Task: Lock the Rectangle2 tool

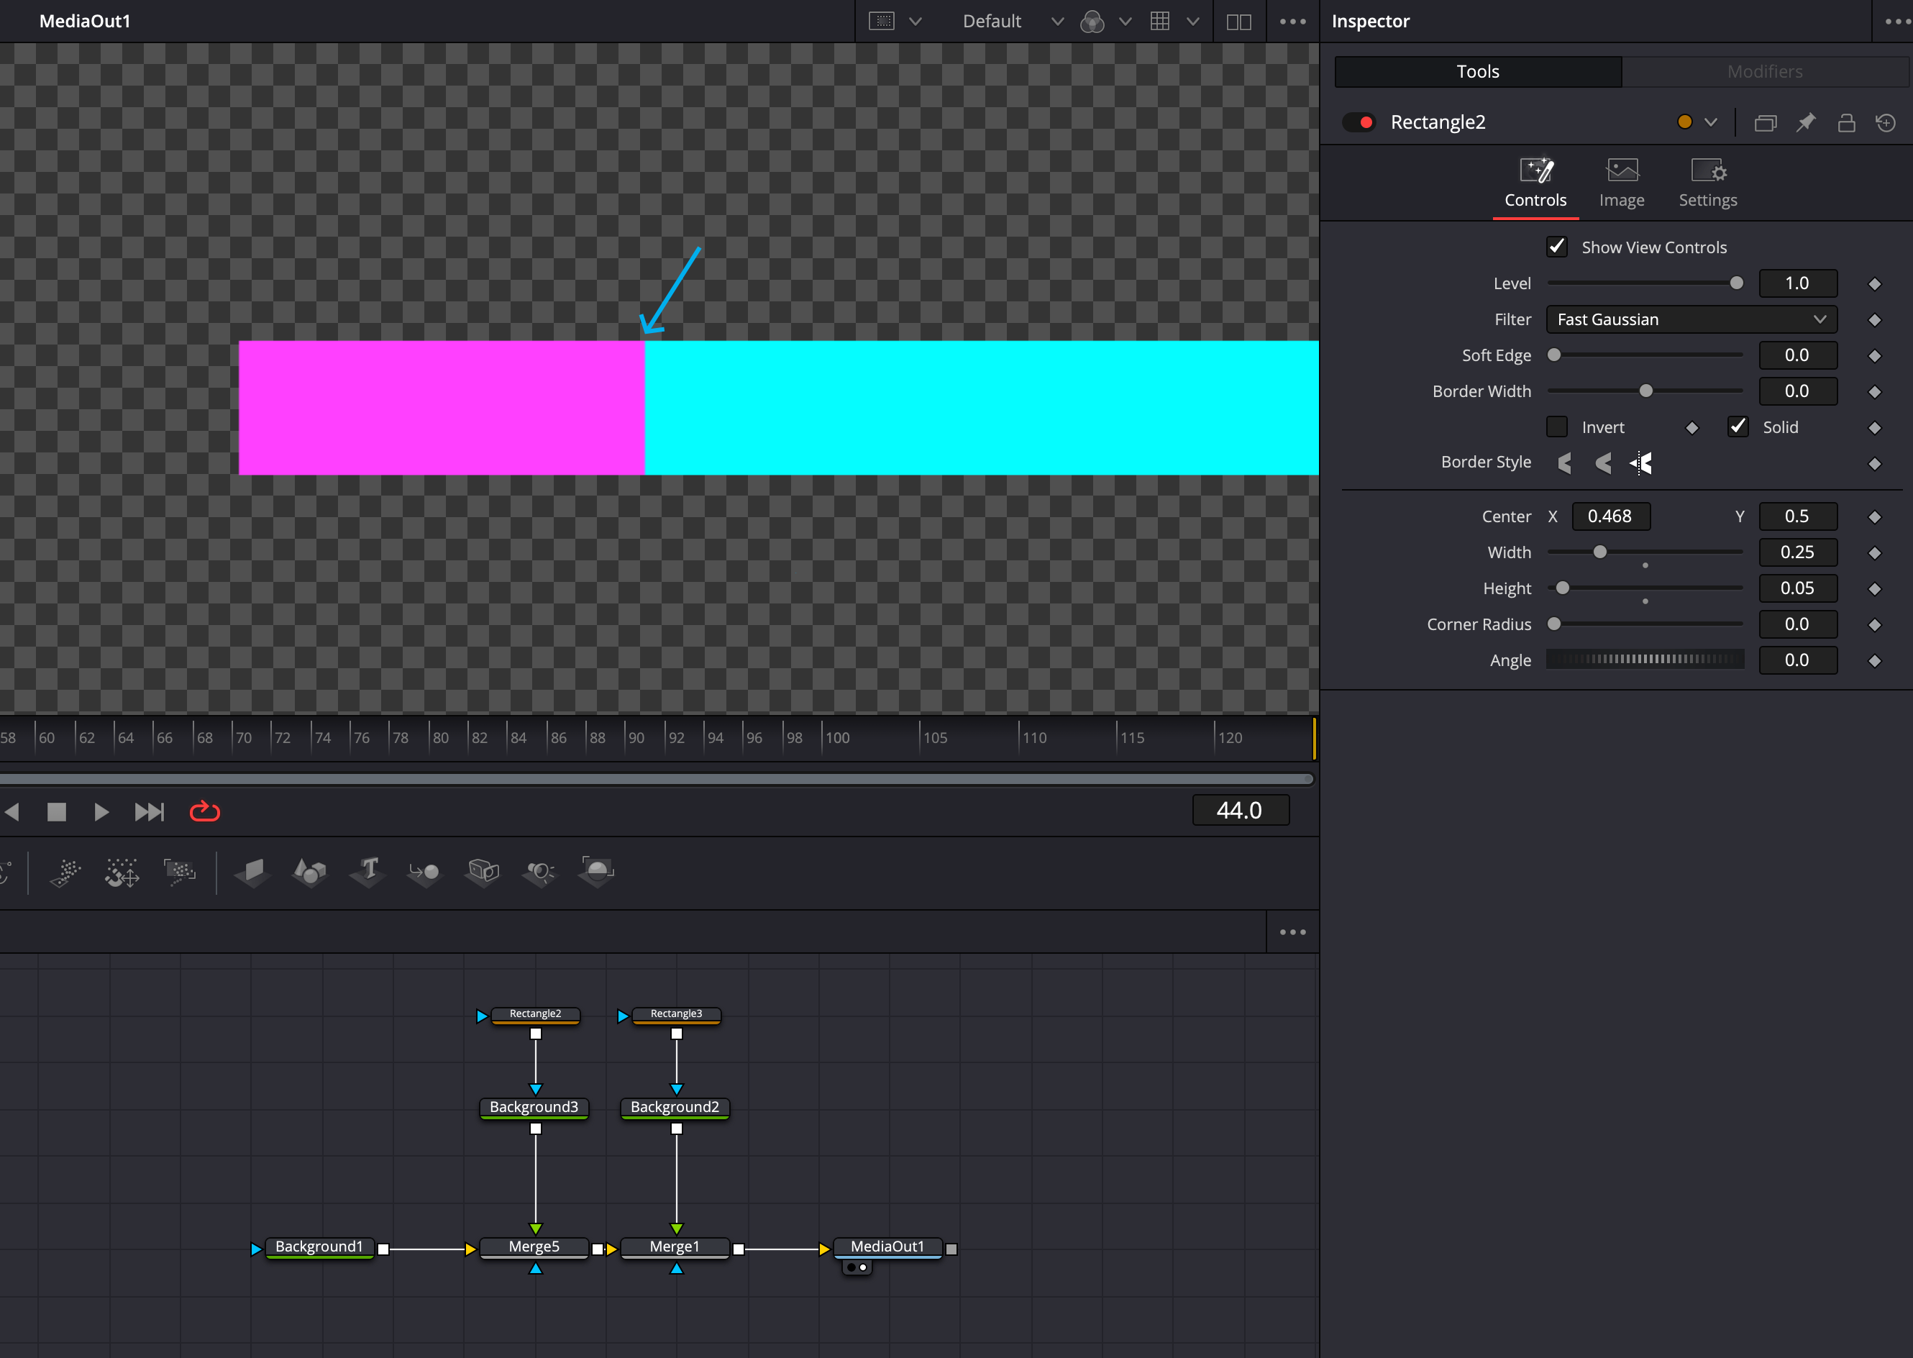Action: pos(1846,123)
